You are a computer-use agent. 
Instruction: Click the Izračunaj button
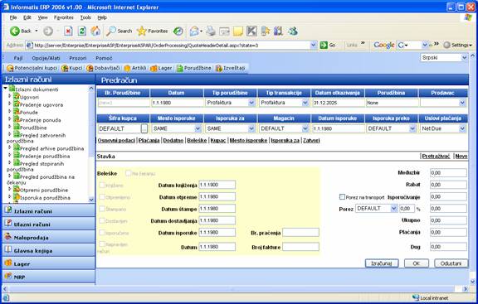point(382,263)
